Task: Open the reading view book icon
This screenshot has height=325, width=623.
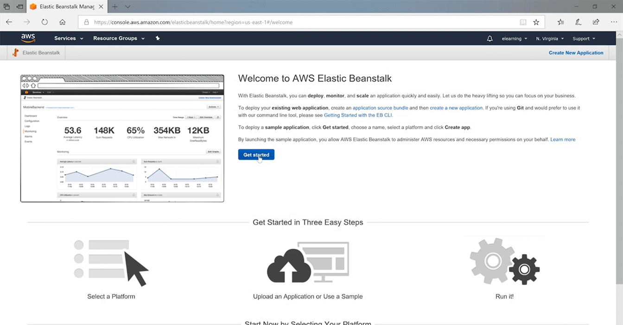Action: coord(523,22)
